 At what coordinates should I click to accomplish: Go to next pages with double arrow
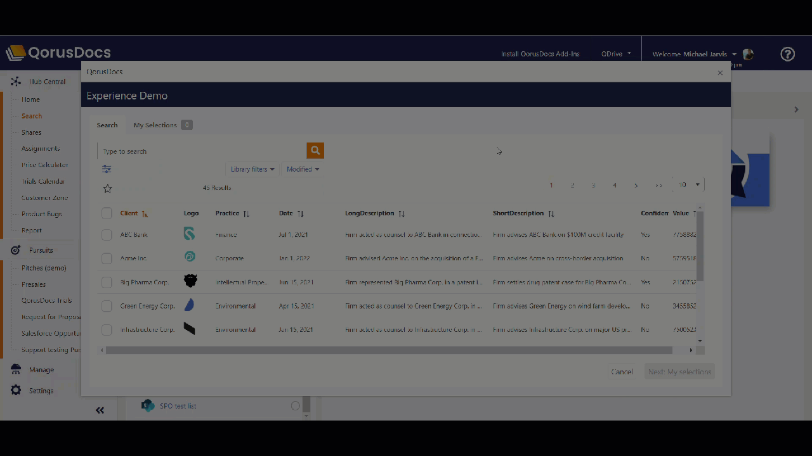(x=658, y=185)
